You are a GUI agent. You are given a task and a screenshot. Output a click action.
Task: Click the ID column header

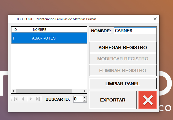tap(21, 30)
